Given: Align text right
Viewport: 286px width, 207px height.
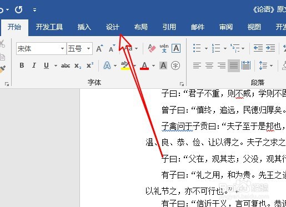Looking at the screenshot, I should [222, 65].
